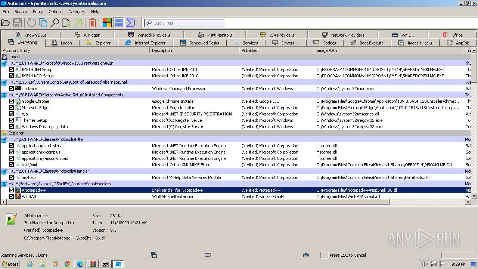The image size is (478, 269).
Task: Uncheck the cmd.exe entry checkbox
Action: [11, 89]
